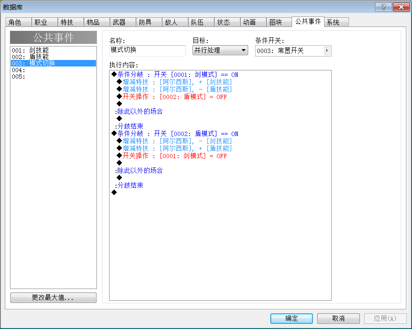Open the 动画 tab
The height and width of the screenshot is (329, 412).
click(253, 22)
